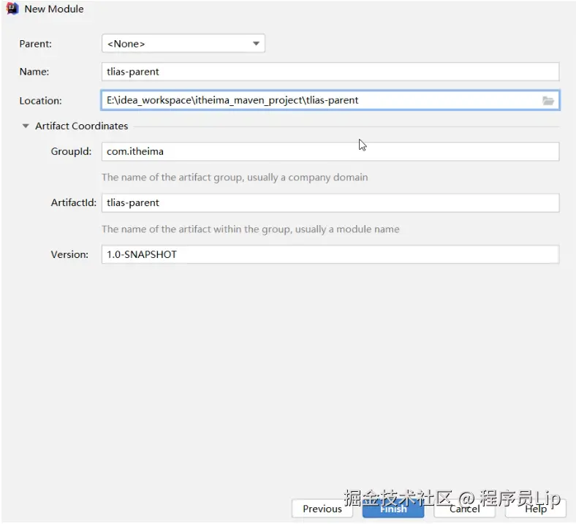576x524 pixels.
Task: Click the 'Version:' label
Action: point(69,254)
